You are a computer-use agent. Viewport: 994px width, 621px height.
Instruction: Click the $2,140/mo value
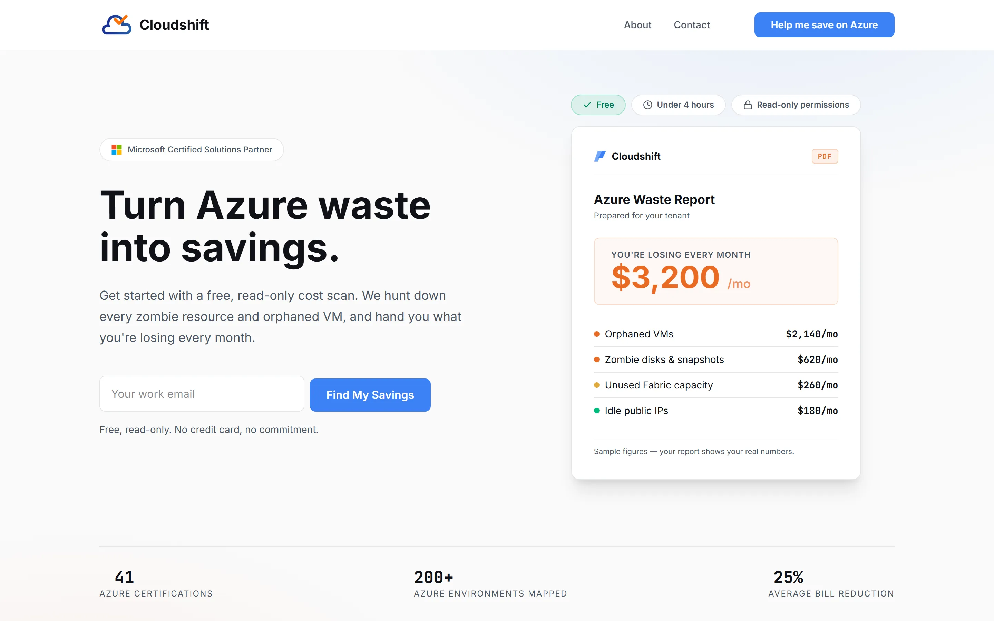click(812, 334)
